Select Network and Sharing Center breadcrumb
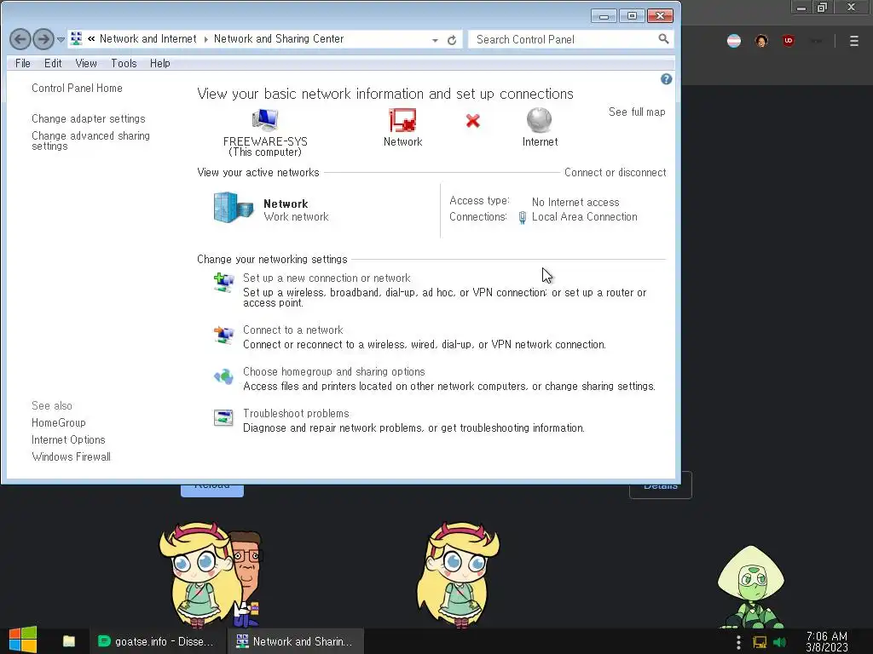The width and height of the screenshot is (873, 654). click(x=279, y=39)
